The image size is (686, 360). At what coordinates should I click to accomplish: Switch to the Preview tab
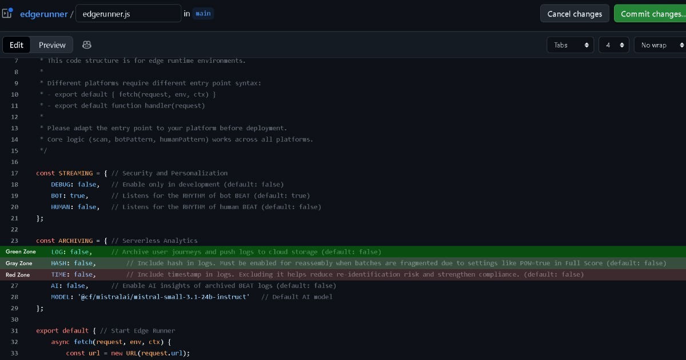pos(52,45)
